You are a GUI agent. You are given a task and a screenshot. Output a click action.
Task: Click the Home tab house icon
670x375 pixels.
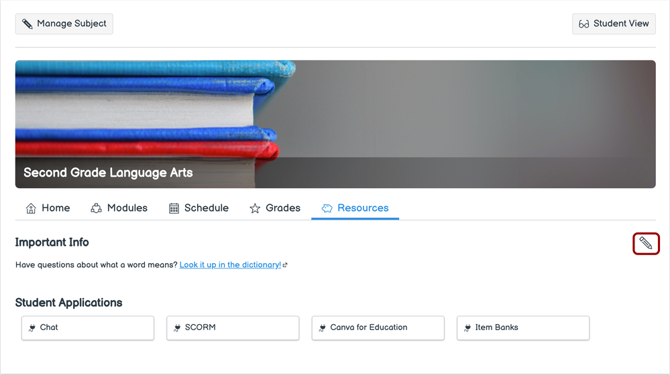point(31,208)
